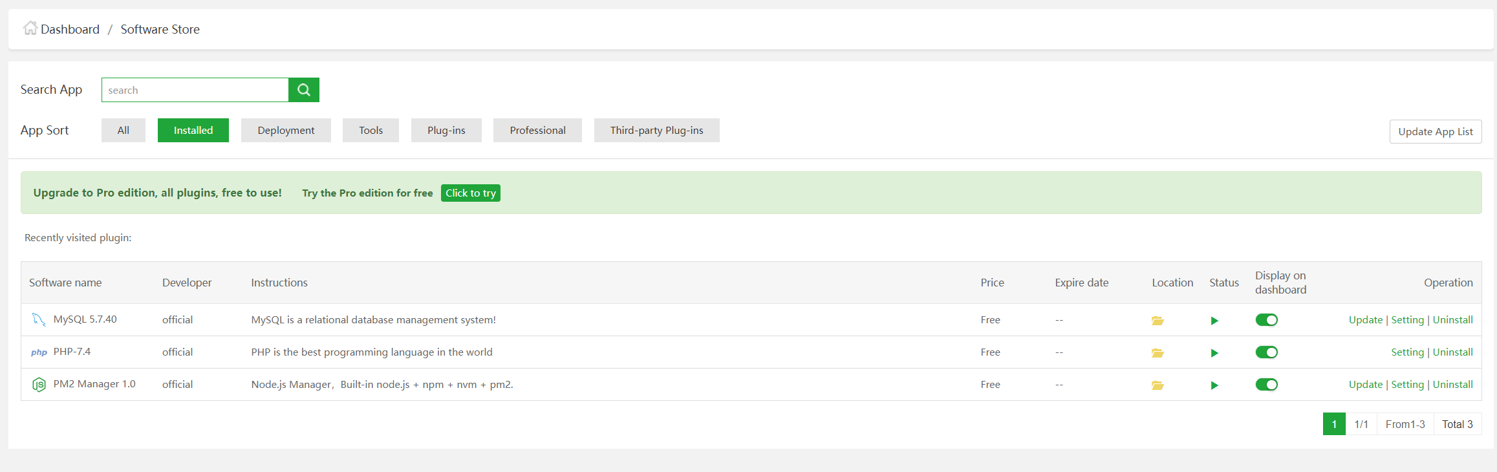The height and width of the screenshot is (472, 1497).
Task: Open MySQL install location folder icon
Action: [x=1158, y=321]
